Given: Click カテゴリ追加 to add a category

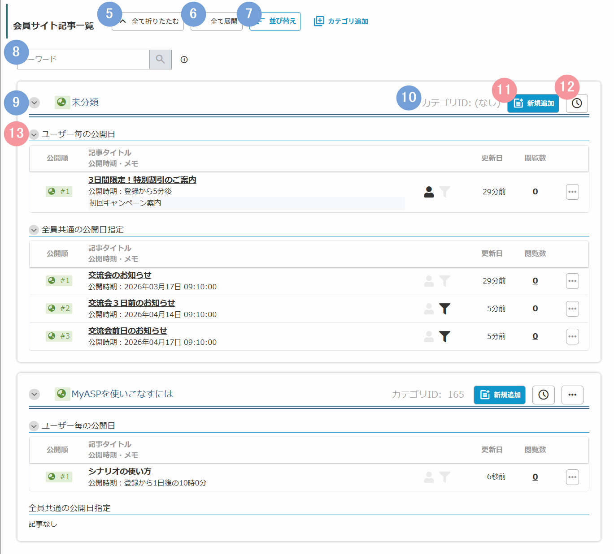Looking at the screenshot, I should point(341,21).
